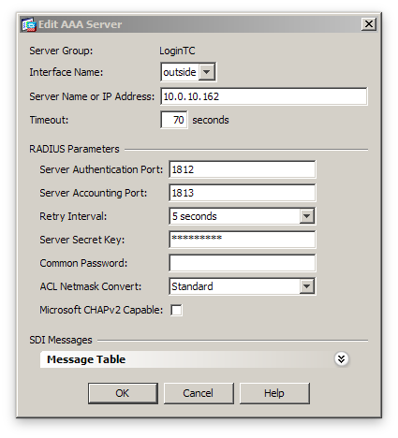This screenshot has width=398, height=438.
Task: Open the Retry Interval dropdown arrow
Action: point(306,216)
